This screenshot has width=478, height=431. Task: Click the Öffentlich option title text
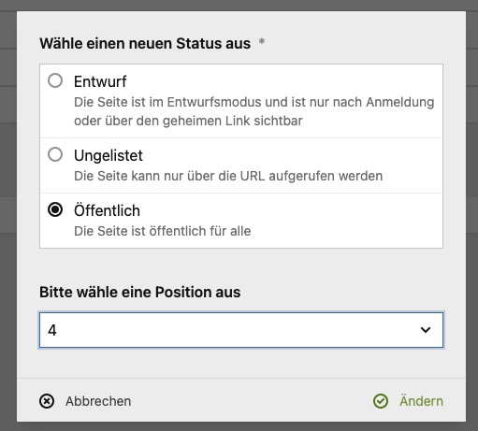107,210
